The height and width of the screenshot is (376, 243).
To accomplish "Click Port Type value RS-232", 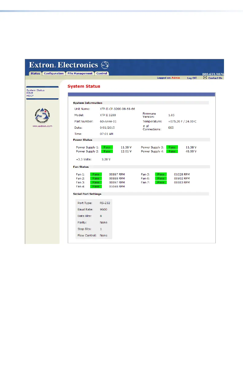I will pos(105,203).
